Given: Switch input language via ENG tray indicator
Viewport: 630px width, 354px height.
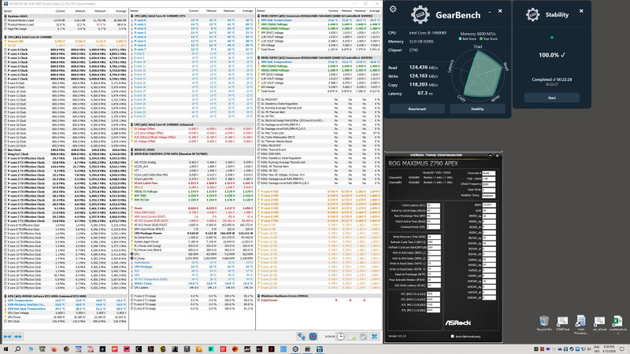Looking at the screenshot, I should (597, 349).
